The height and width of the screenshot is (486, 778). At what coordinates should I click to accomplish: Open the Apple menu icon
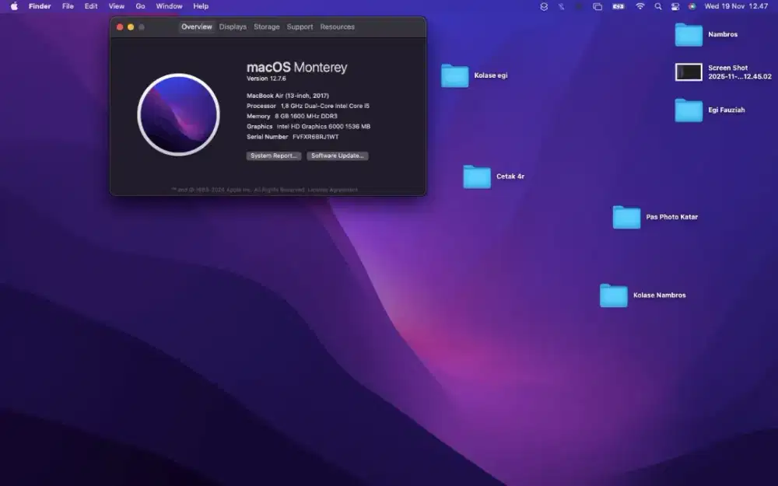(x=14, y=6)
